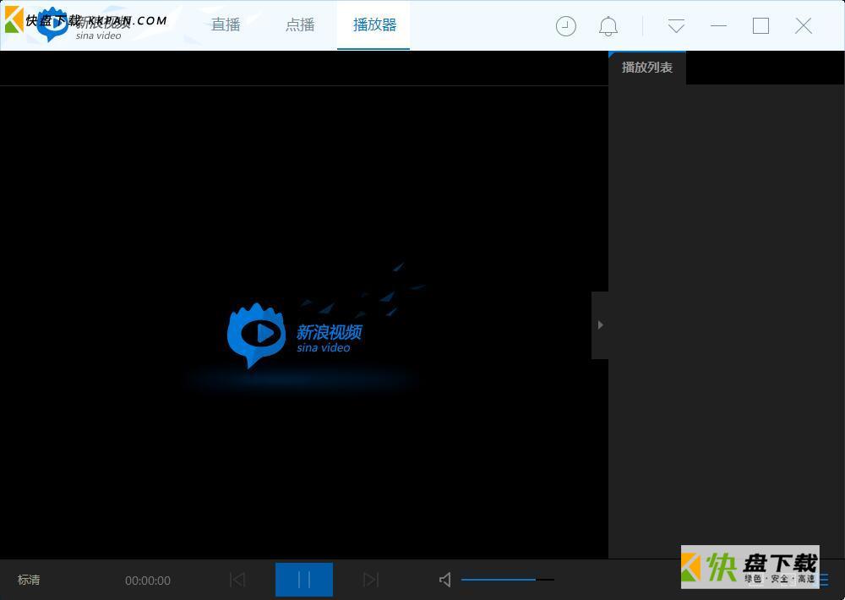
Task: Select the 播放列表 panel tab
Action: coord(646,68)
